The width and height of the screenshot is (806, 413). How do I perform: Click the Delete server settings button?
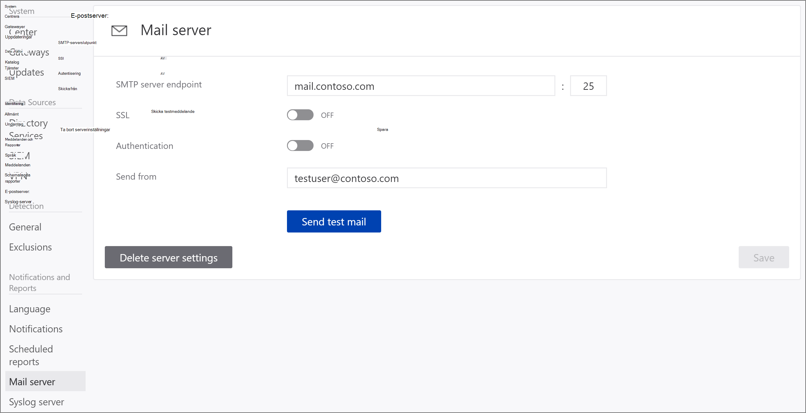[x=169, y=257]
